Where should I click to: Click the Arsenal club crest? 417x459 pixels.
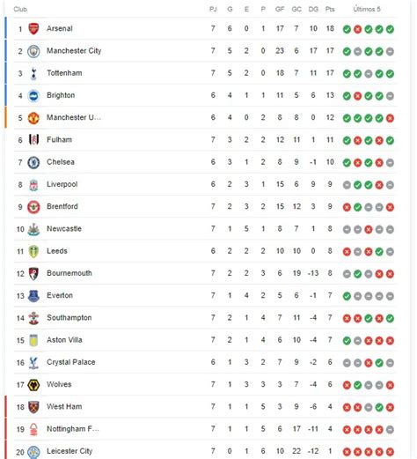pyautogui.click(x=33, y=28)
